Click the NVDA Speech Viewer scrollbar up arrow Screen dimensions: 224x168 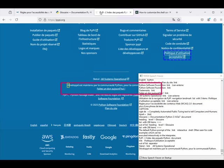[222, 80]
